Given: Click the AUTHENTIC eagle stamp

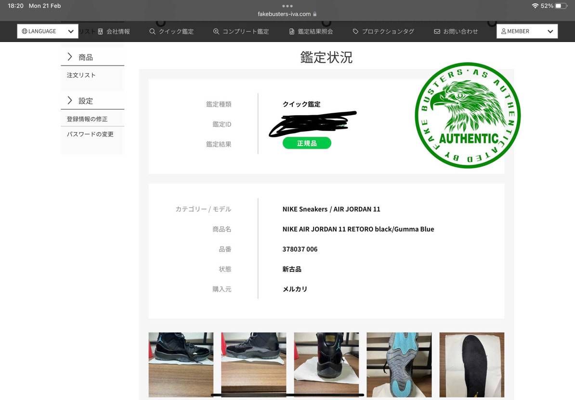Looking at the screenshot, I should 468,115.
